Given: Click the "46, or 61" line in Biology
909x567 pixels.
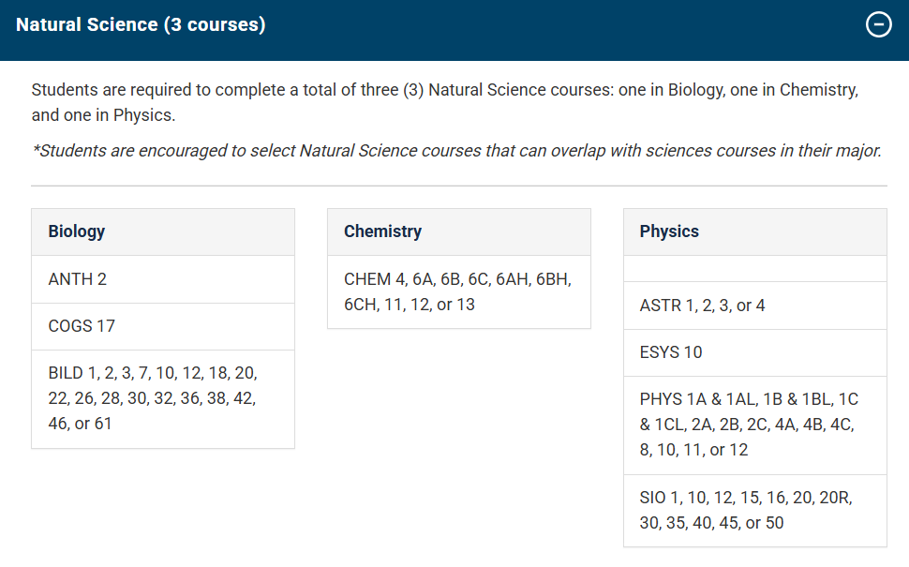Looking at the screenshot, I should (80, 424).
